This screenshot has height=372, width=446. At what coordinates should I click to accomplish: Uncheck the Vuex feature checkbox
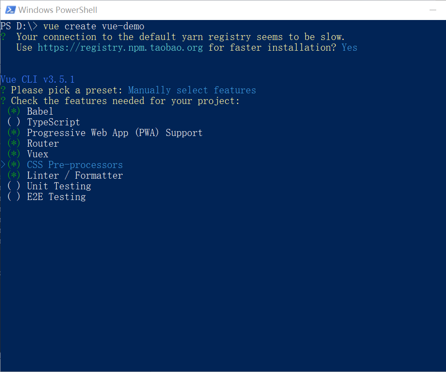(x=14, y=154)
